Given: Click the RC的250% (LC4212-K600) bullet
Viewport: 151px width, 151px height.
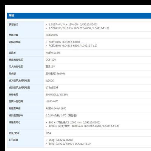Looking at the screenshot, I should point(73,46).
